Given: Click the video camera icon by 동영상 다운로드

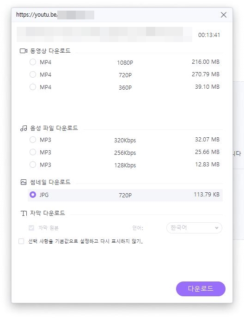Looking at the screenshot, I should coord(24,51).
